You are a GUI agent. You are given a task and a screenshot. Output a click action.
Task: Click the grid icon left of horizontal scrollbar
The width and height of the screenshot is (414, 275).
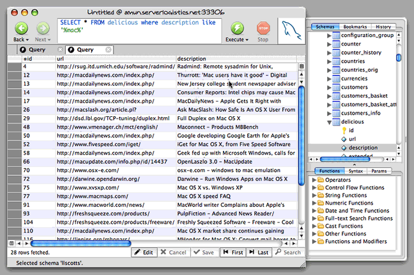click(11, 243)
